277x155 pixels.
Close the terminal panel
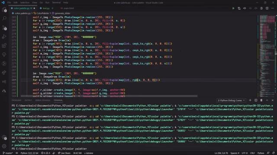pyautogui.click(x=273, y=100)
